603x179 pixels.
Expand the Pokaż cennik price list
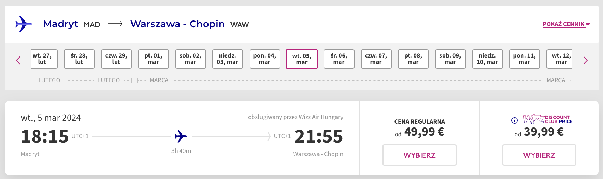click(x=566, y=24)
